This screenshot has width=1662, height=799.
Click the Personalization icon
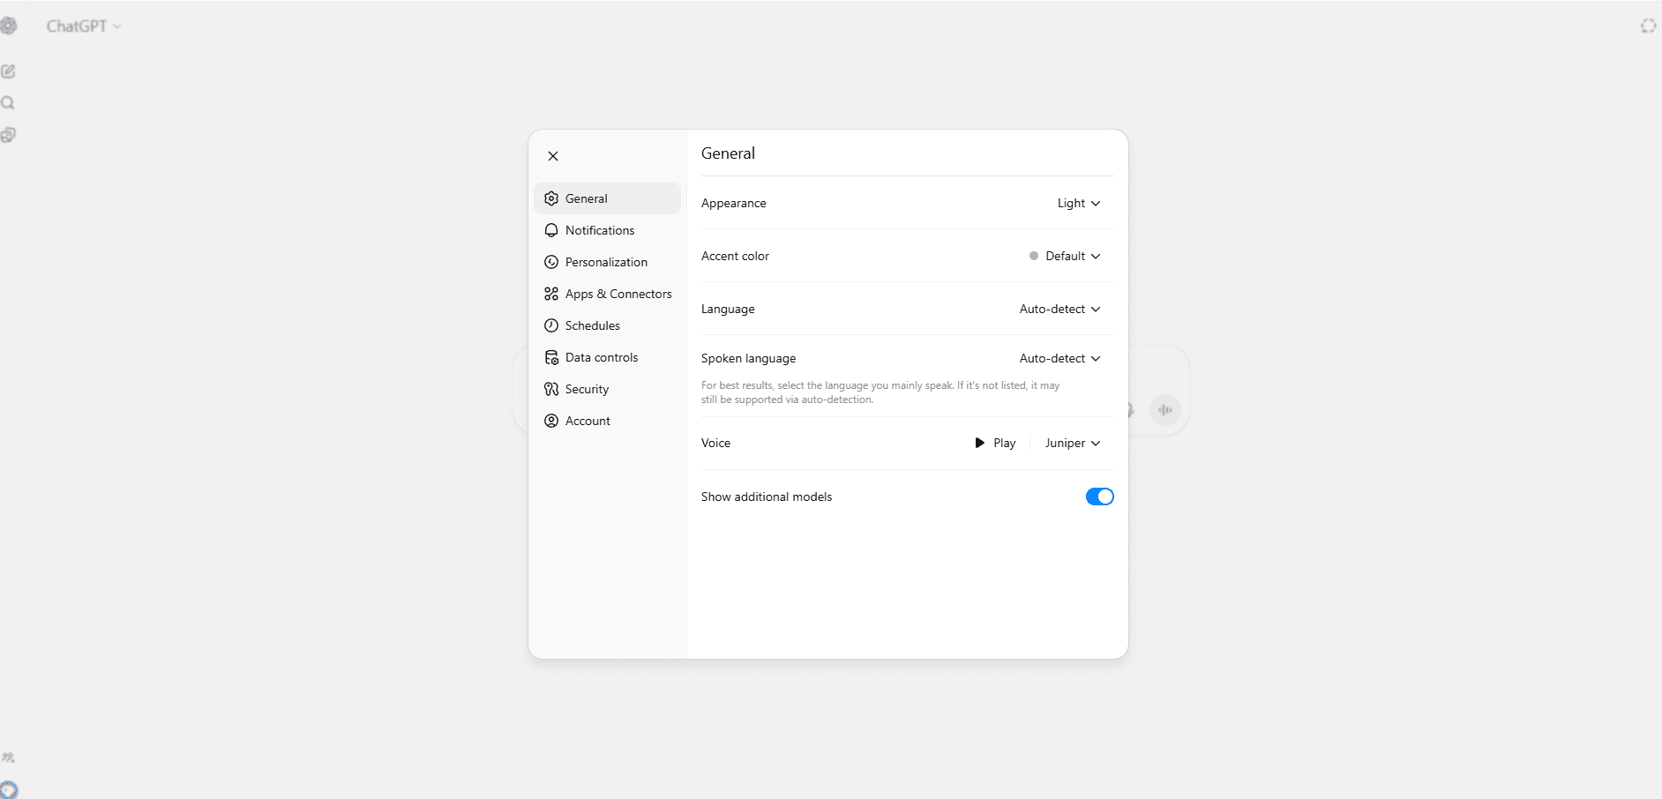tap(551, 262)
